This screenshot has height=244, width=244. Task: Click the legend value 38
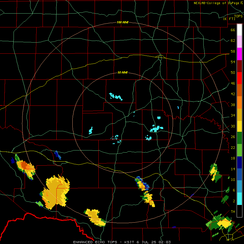(233, 105)
